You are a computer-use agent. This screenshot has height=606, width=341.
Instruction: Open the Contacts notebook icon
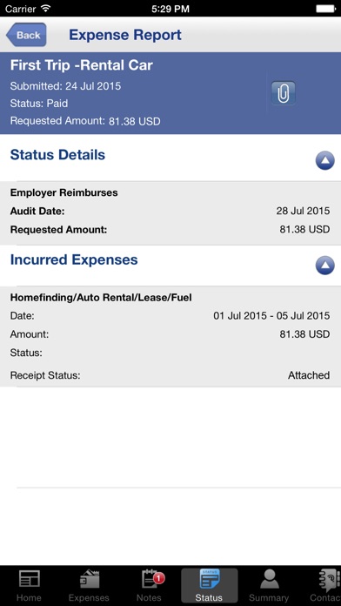click(x=329, y=579)
